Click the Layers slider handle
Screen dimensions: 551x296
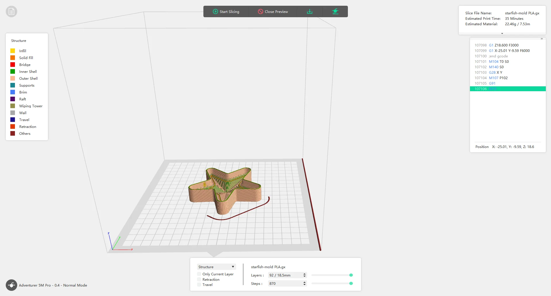351,275
